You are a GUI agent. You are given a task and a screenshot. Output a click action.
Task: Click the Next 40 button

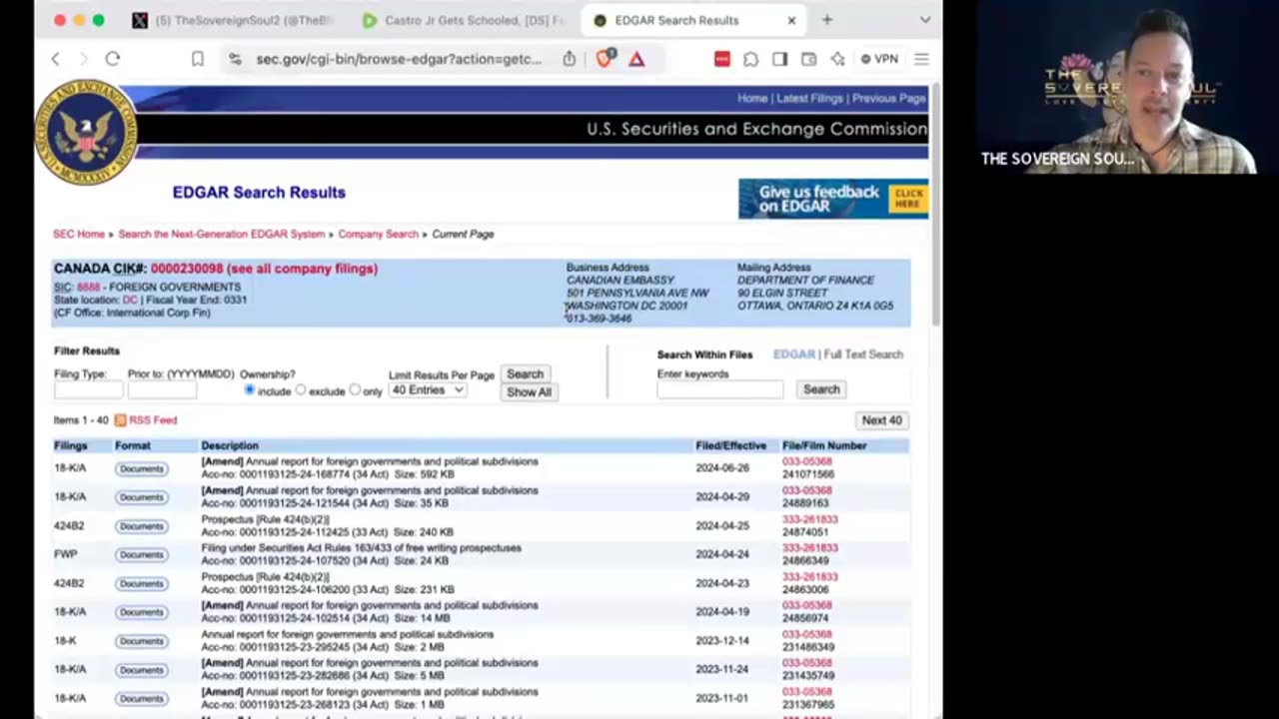pos(881,420)
